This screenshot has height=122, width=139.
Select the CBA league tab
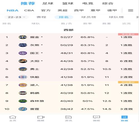point(29,11)
